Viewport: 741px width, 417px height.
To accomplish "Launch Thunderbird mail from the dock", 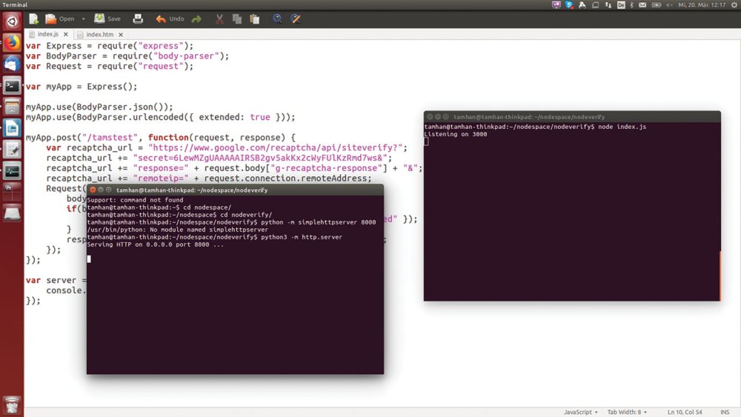I will 12,64.
